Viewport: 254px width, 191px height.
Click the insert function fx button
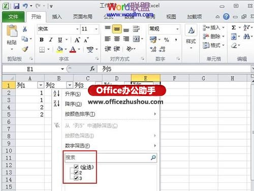click(92, 69)
